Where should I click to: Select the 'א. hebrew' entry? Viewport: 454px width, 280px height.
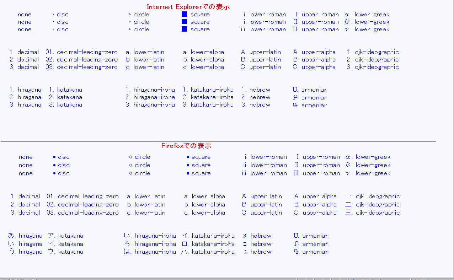point(257,236)
